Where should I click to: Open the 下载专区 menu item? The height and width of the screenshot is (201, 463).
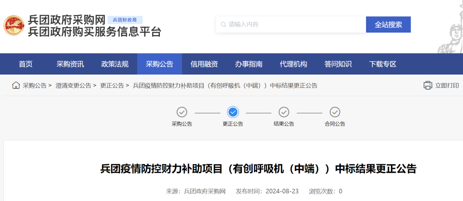[x=383, y=64]
